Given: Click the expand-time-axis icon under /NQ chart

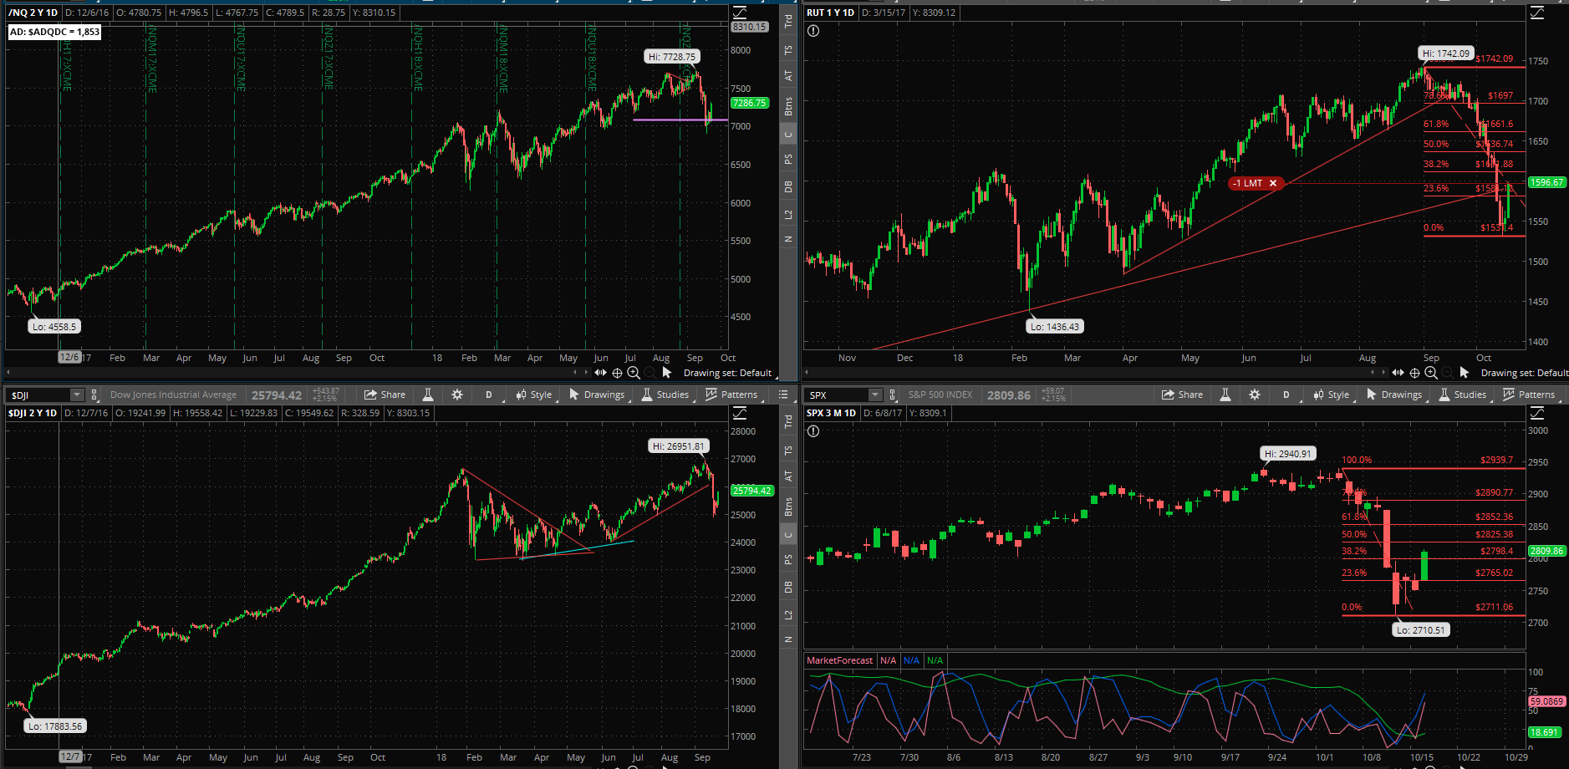Looking at the screenshot, I should (600, 373).
